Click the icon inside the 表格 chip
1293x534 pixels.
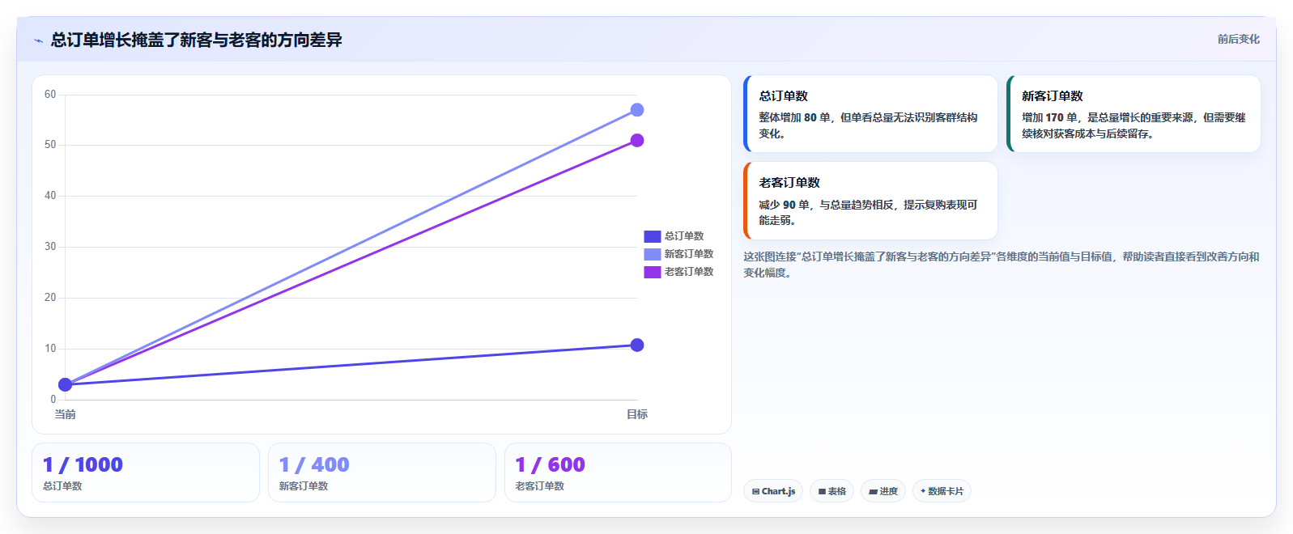(822, 491)
